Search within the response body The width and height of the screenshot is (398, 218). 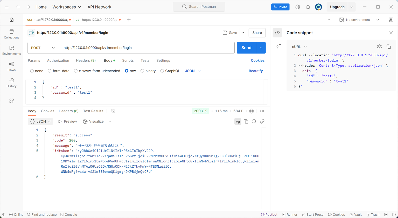[x=254, y=122]
